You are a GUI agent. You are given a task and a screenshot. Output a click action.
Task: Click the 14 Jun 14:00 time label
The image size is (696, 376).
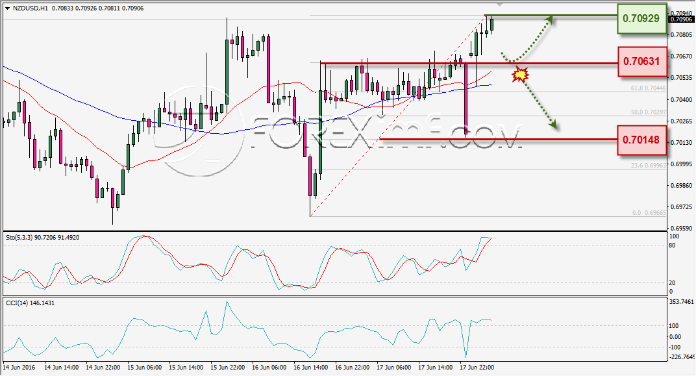(61, 367)
